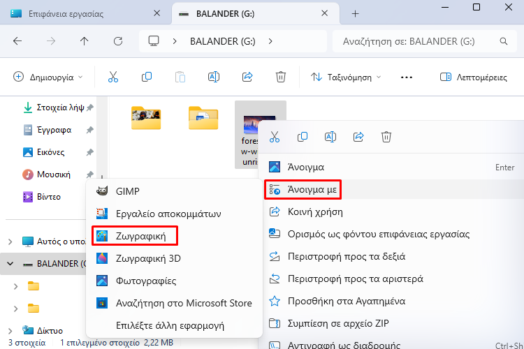Select Ζωγραφική (Paint) in the submenu
This screenshot has width=524, height=349.
coord(136,236)
